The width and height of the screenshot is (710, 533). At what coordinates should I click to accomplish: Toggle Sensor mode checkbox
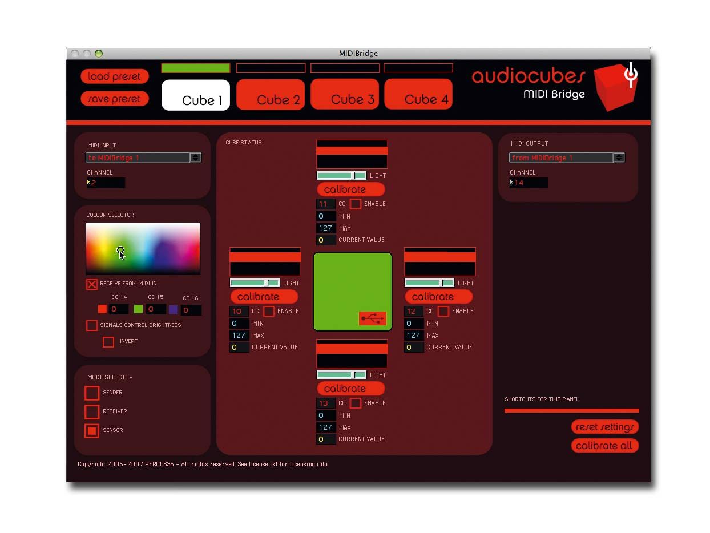tap(92, 431)
